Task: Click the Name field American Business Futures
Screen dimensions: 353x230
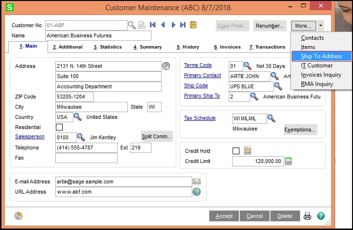Action: point(98,35)
